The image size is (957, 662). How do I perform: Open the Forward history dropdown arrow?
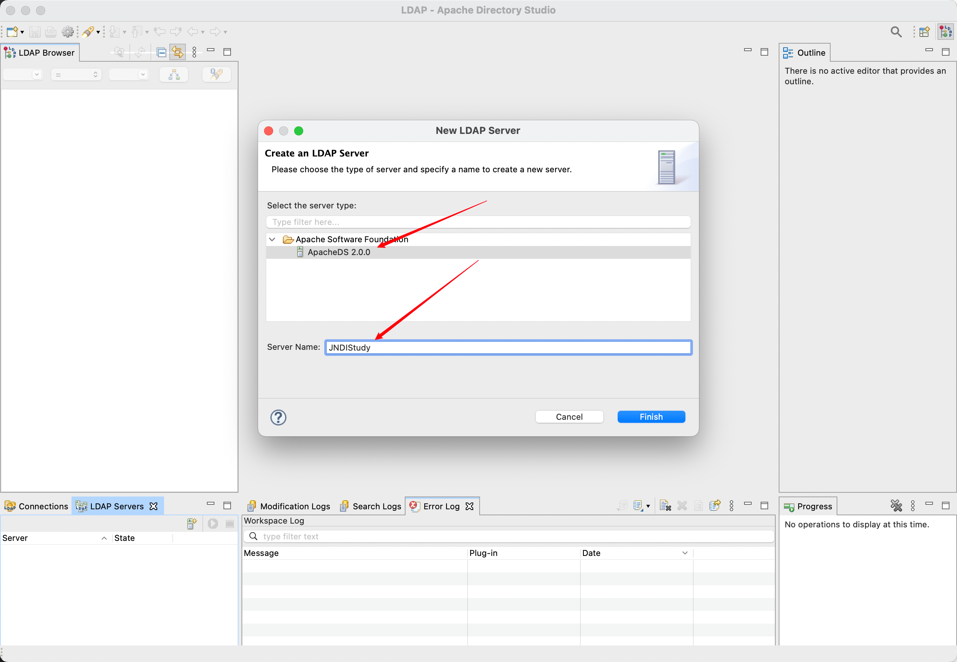(x=225, y=32)
